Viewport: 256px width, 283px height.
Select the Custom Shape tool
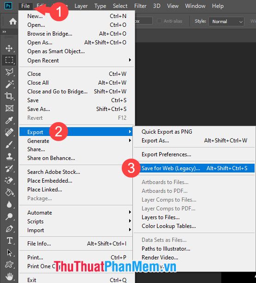point(9,265)
